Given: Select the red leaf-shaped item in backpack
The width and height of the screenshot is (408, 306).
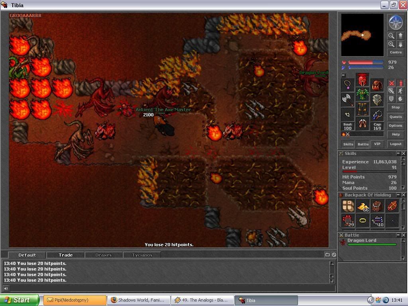Looking at the screenshot, I should click(x=392, y=206).
